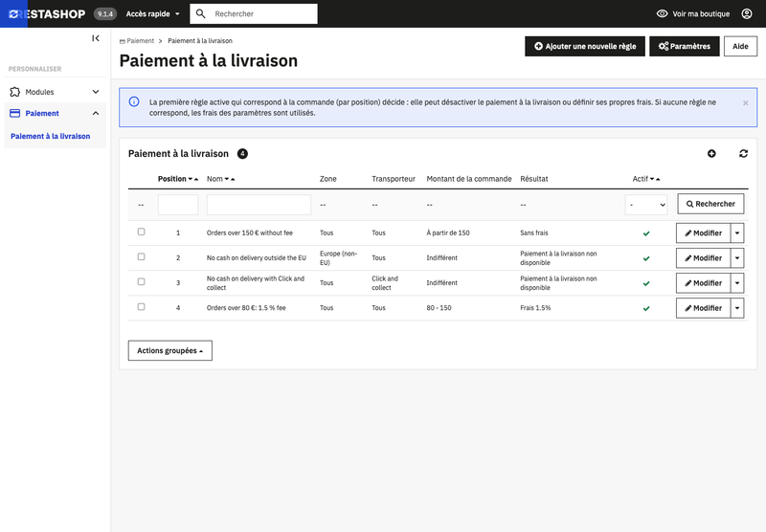This screenshot has width=766, height=532.
Task: Sort Nom column ascending arrow
Action: point(233,179)
